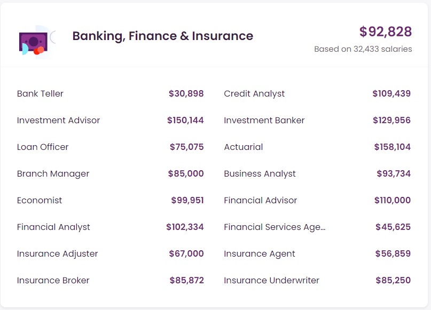Open the Investment Advisor salary entry

point(58,121)
